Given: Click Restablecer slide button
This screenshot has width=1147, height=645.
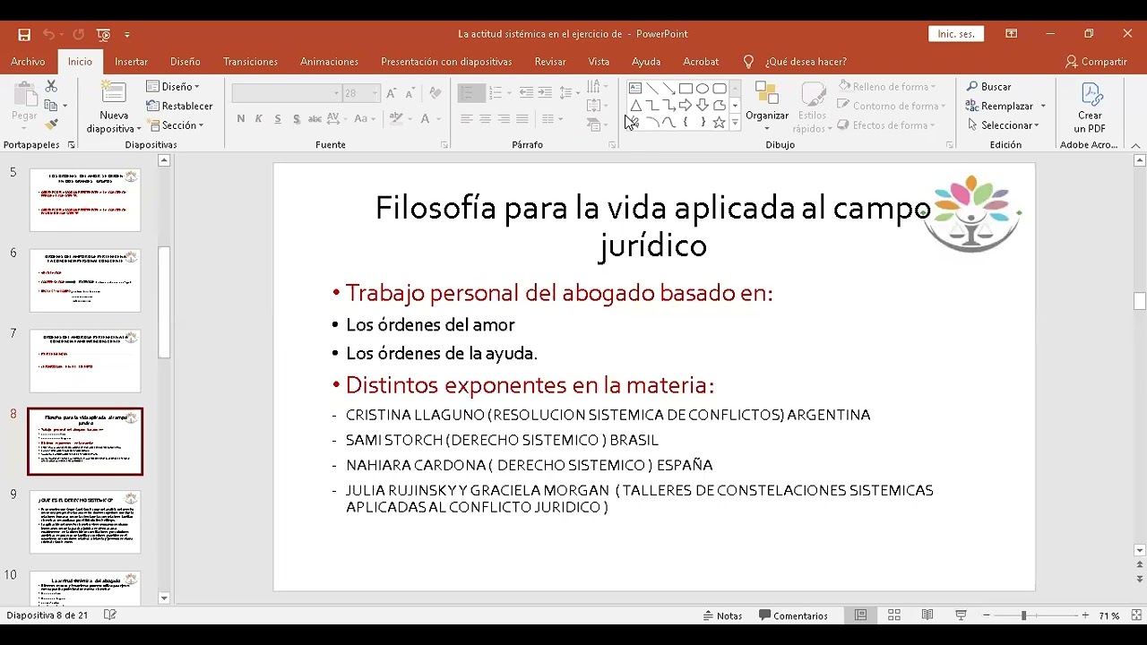Looking at the screenshot, I should point(179,106).
